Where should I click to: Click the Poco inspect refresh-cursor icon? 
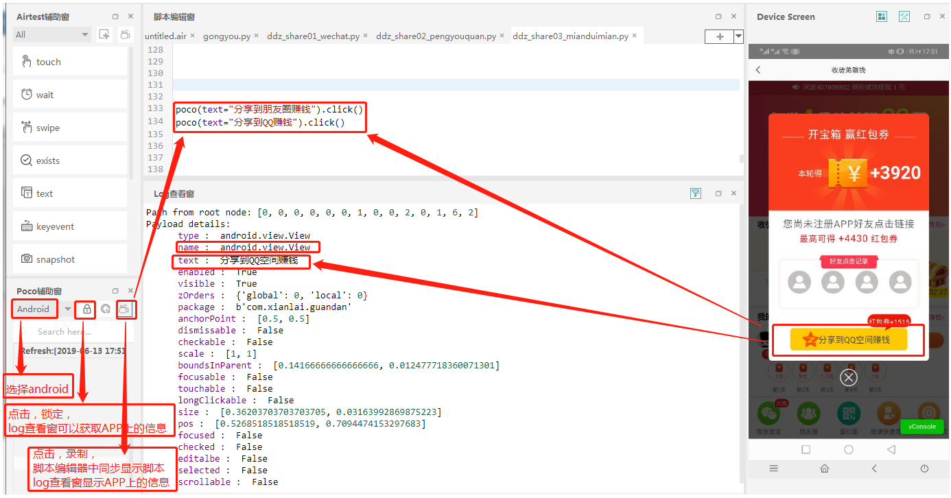(x=106, y=309)
